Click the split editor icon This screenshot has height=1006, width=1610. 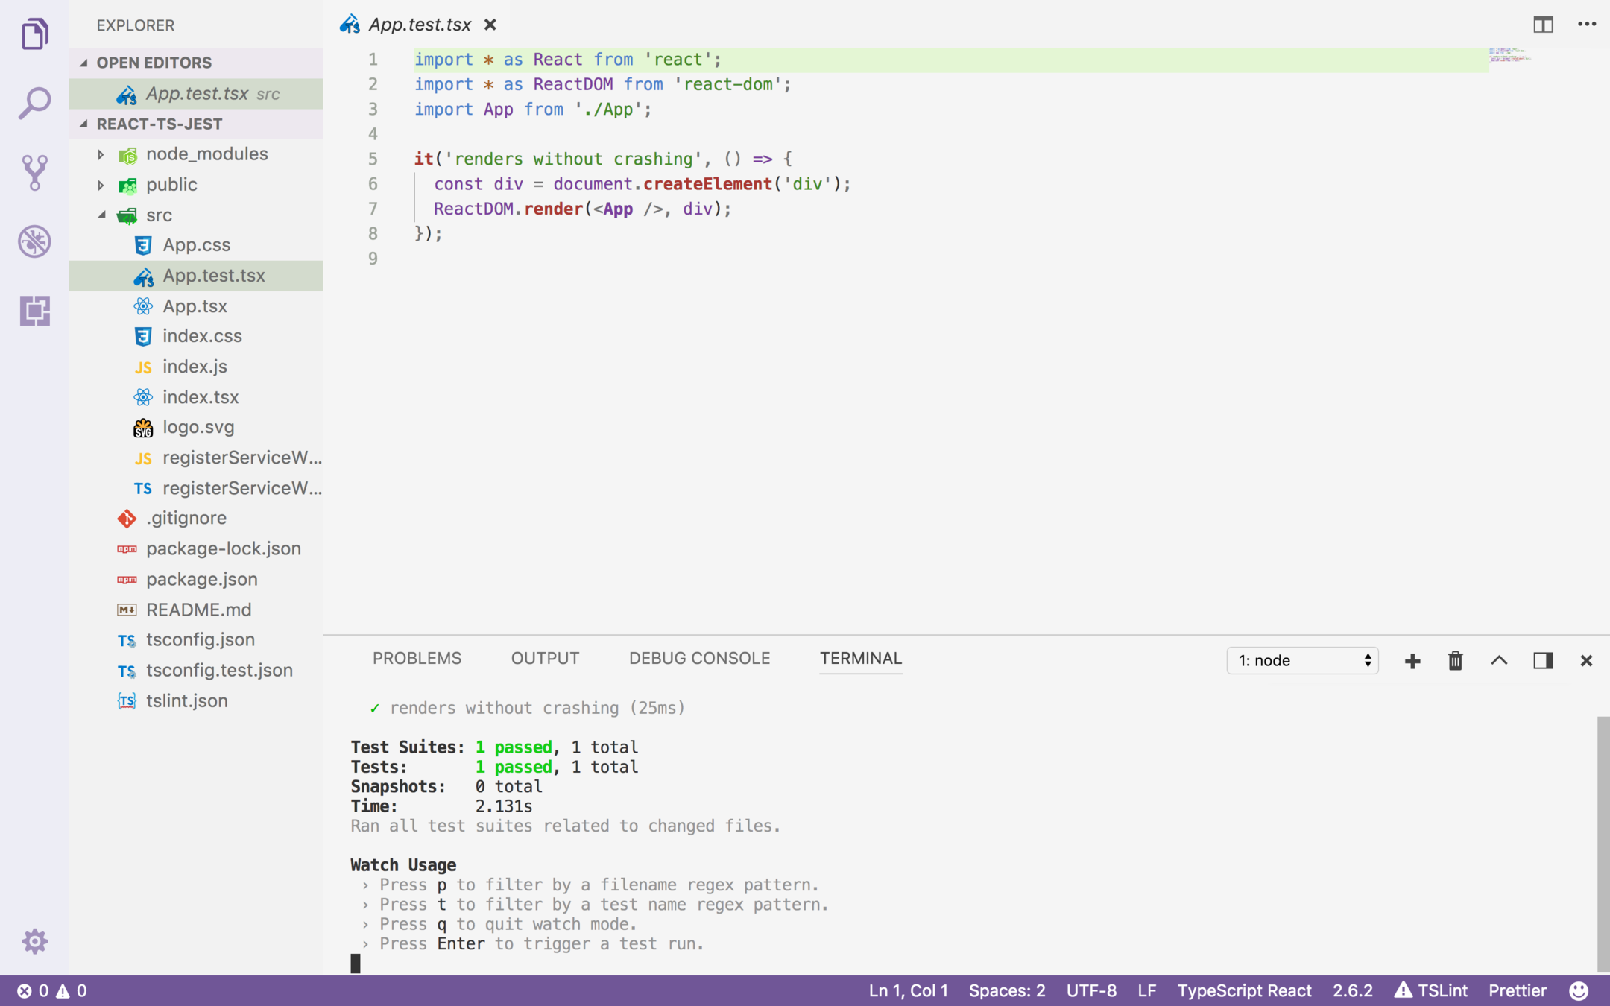[x=1543, y=25]
